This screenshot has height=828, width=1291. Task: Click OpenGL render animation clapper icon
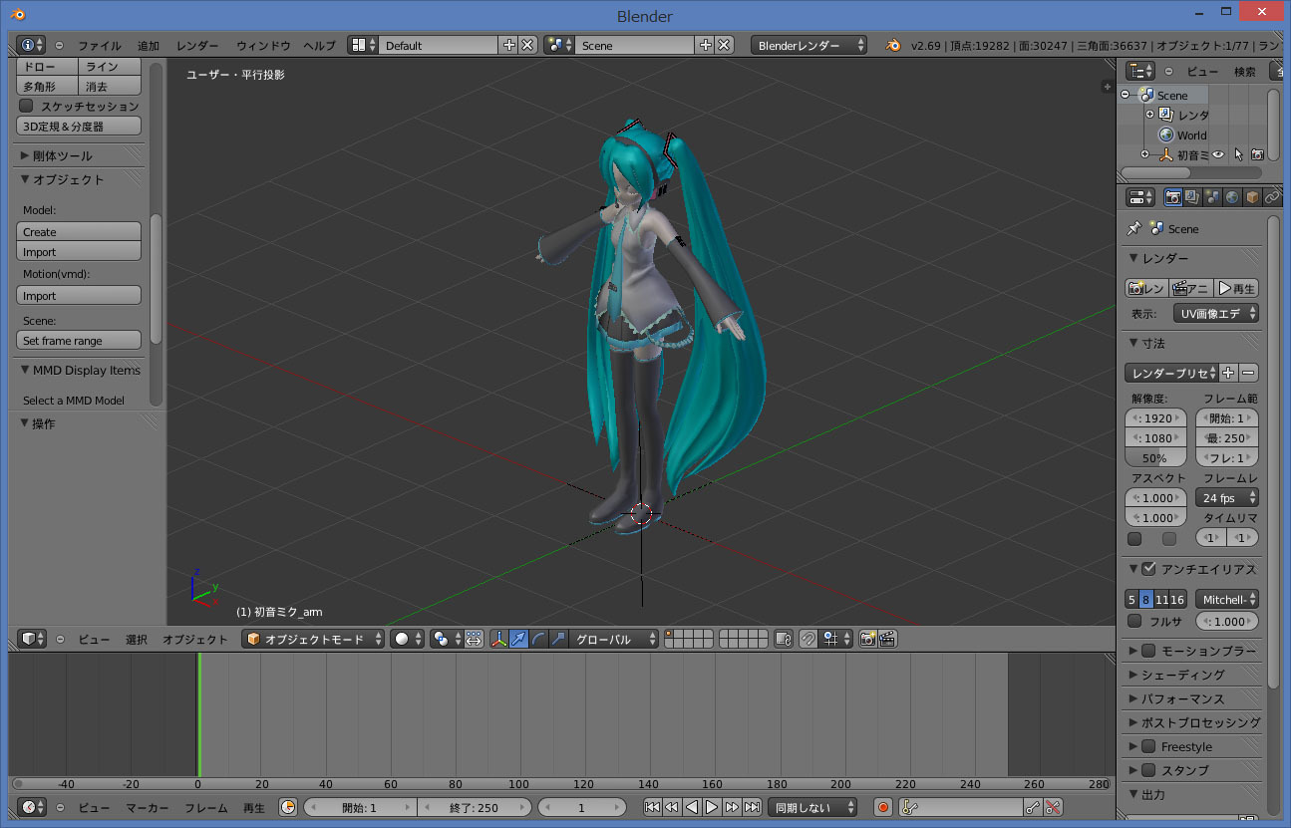pos(886,639)
